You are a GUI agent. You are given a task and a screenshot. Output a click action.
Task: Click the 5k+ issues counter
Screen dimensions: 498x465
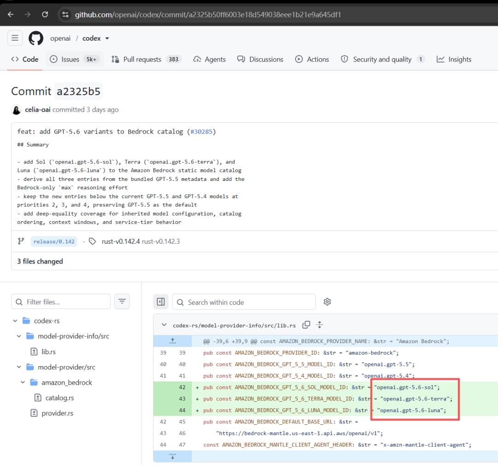coord(91,60)
